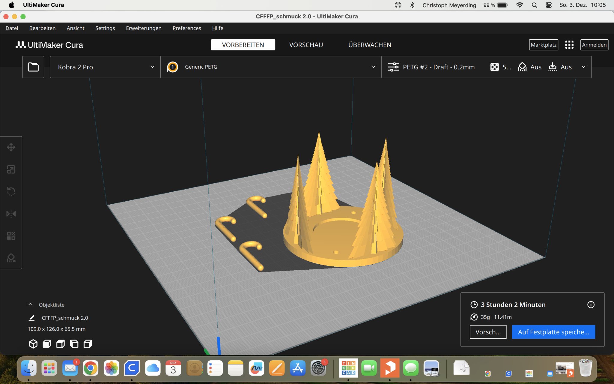The width and height of the screenshot is (614, 384).
Task: Select the Move tool in left toolbar
Action: [11, 147]
